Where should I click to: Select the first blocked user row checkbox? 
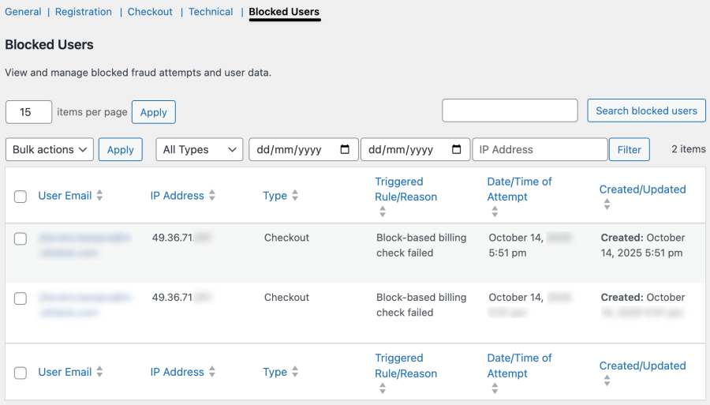(21, 238)
